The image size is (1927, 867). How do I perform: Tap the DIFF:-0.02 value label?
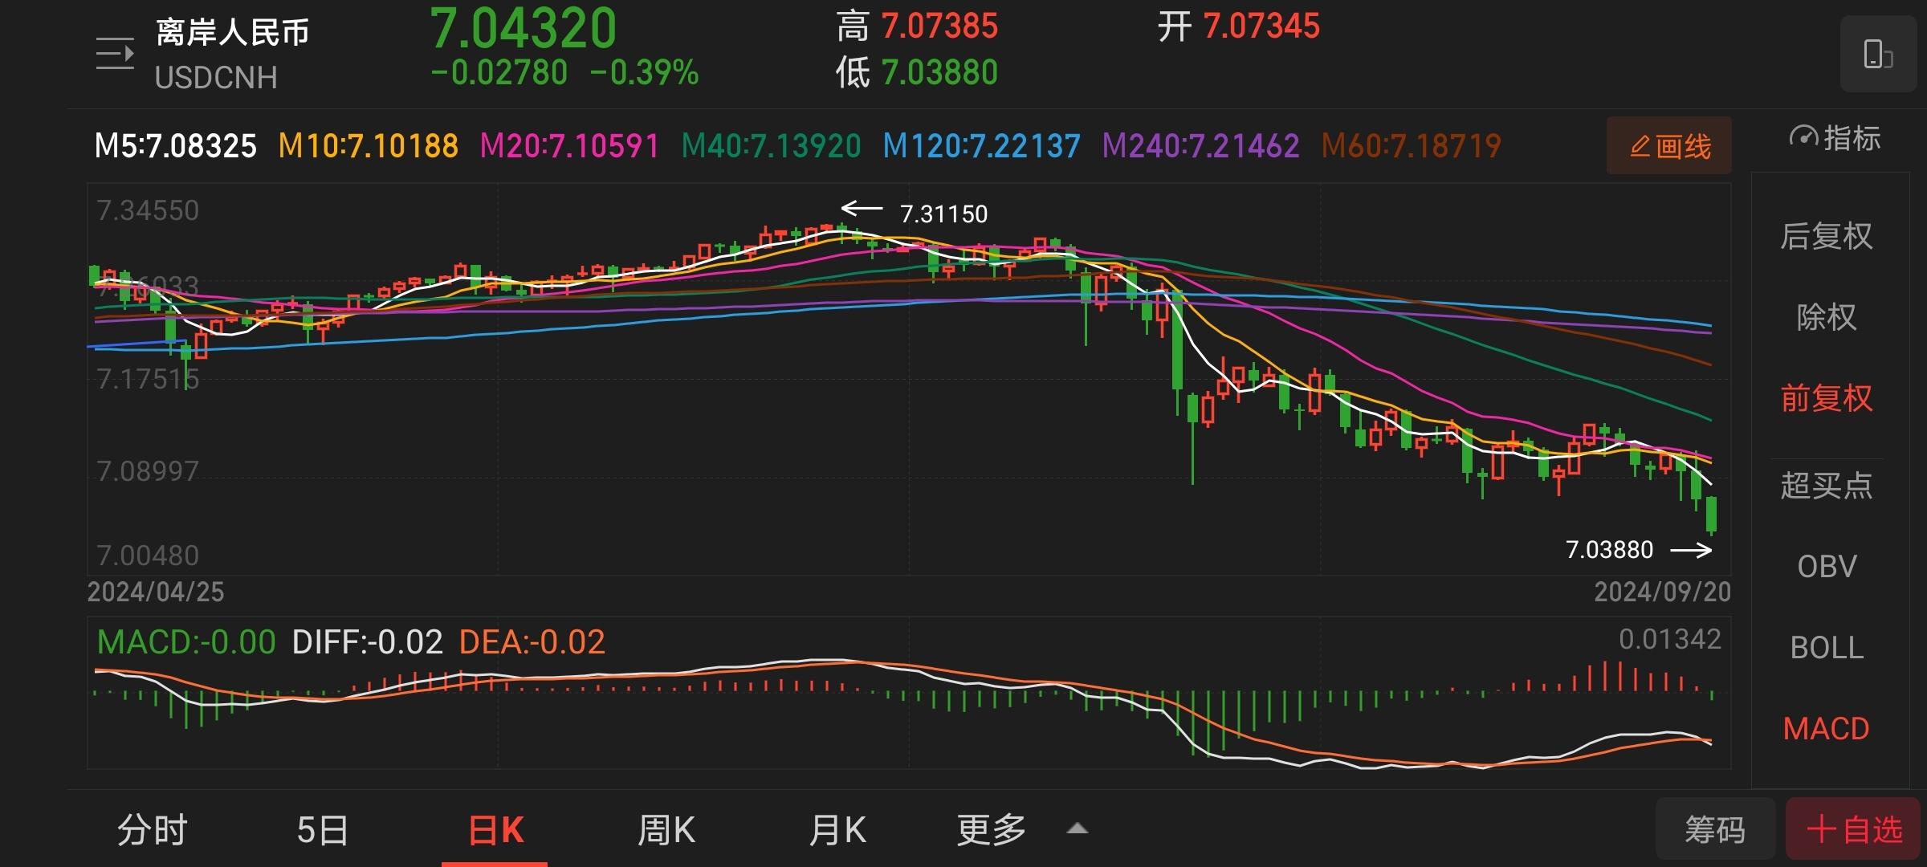(x=367, y=642)
